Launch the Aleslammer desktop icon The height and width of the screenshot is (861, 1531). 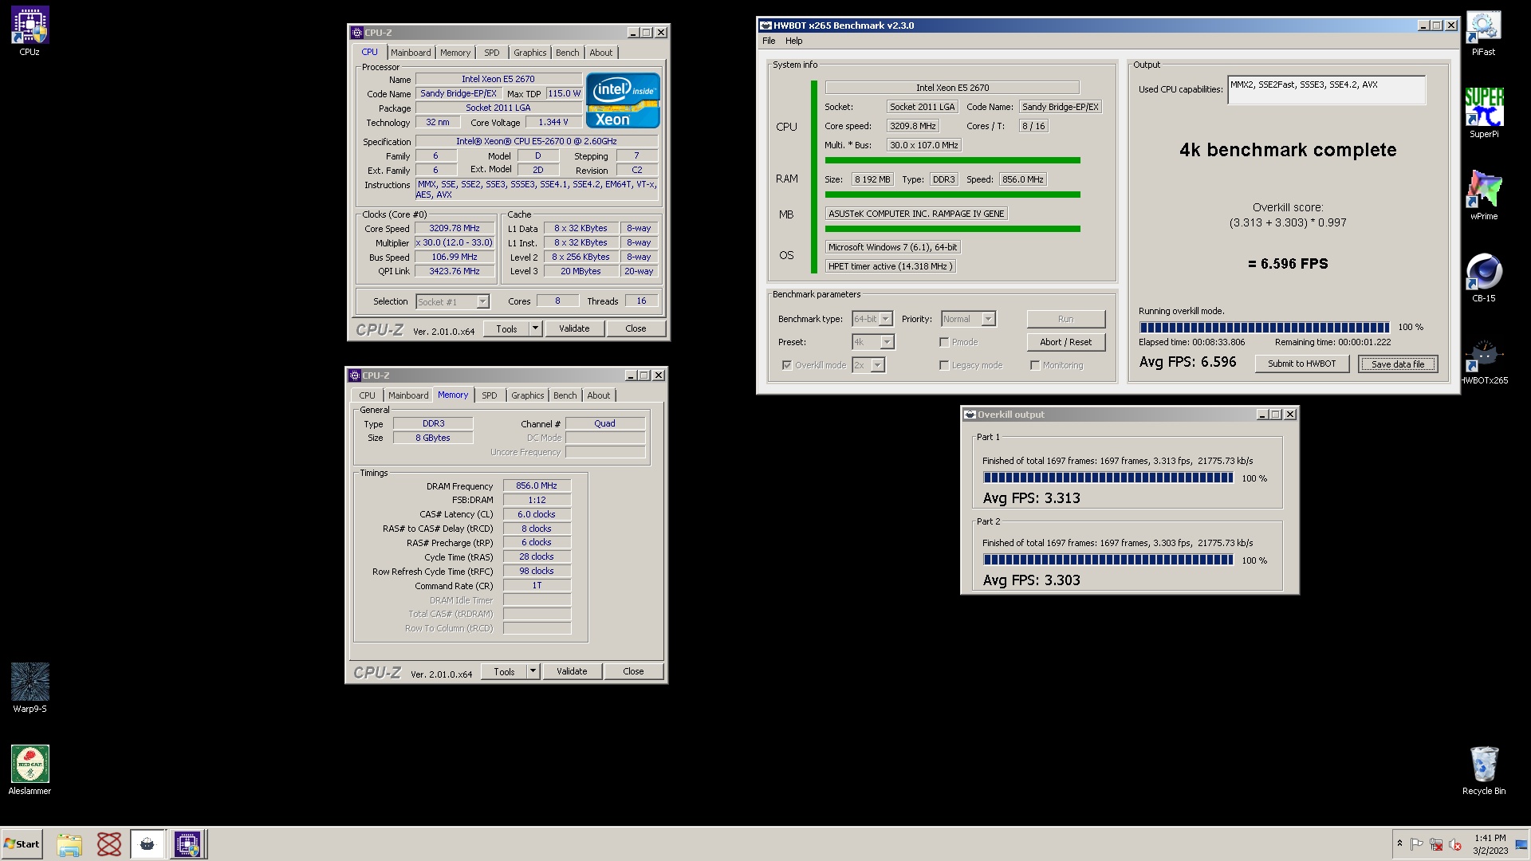(30, 770)
